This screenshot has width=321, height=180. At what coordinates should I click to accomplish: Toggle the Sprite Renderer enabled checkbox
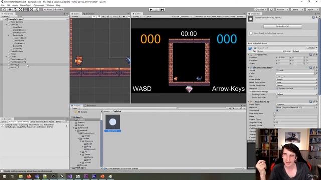tap(254, 68)
